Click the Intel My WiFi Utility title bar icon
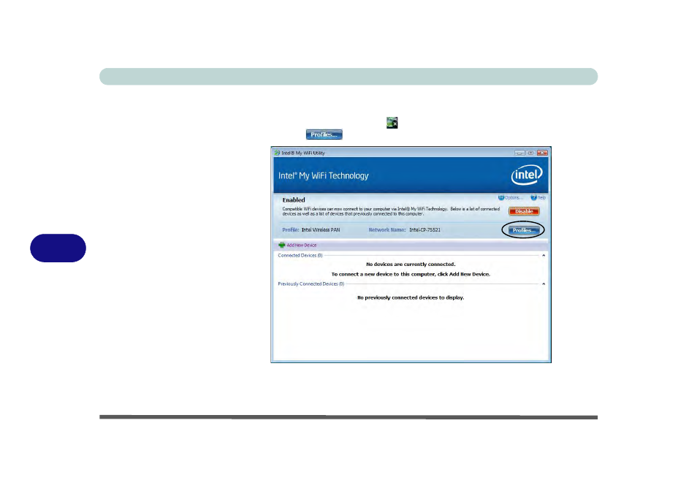Image resolution: width=697 pixels, height=491 pixels. pos(277,153)
